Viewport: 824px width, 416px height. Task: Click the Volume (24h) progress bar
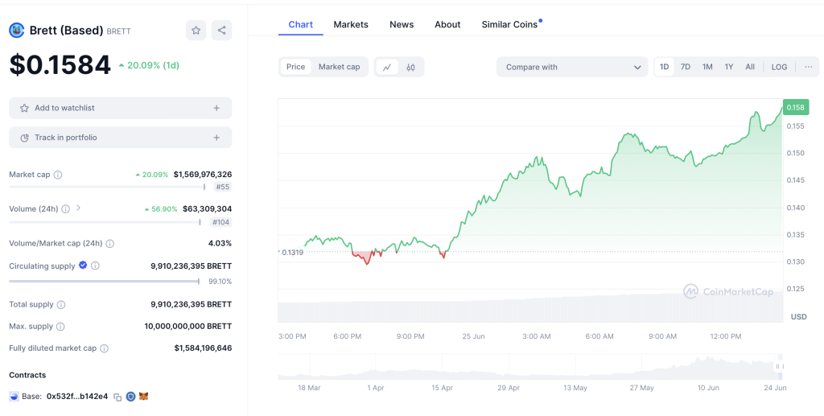[105, 222]
